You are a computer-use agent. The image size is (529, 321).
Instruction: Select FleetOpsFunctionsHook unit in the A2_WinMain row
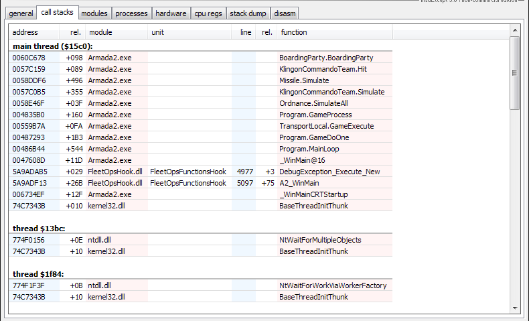[x=188, y=183]
